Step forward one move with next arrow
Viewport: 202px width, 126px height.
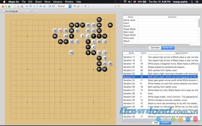click(x=37, y=6)
